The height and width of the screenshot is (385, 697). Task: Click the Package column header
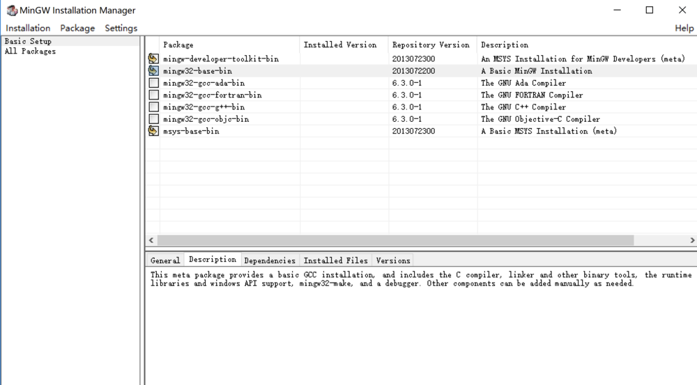(x=230, y=45)
